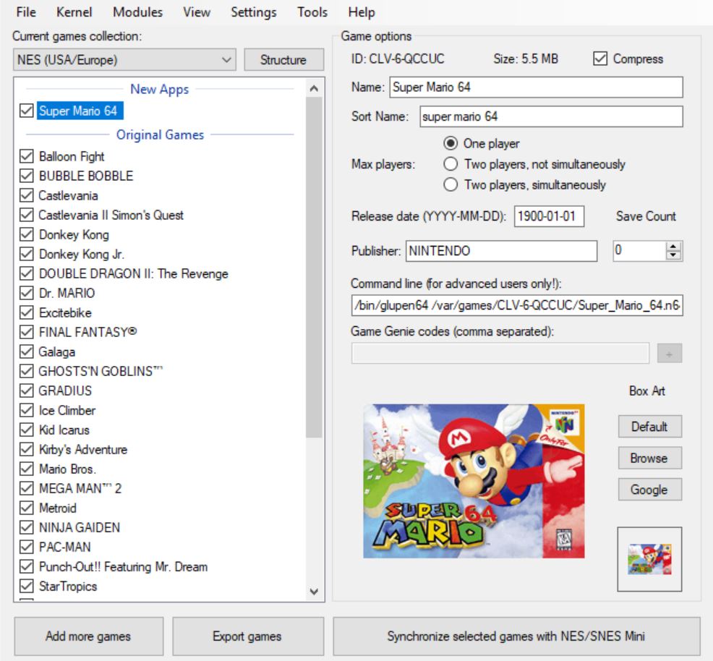Click the Game Genie codes field
713x661 pixels.
pos(500,353)
